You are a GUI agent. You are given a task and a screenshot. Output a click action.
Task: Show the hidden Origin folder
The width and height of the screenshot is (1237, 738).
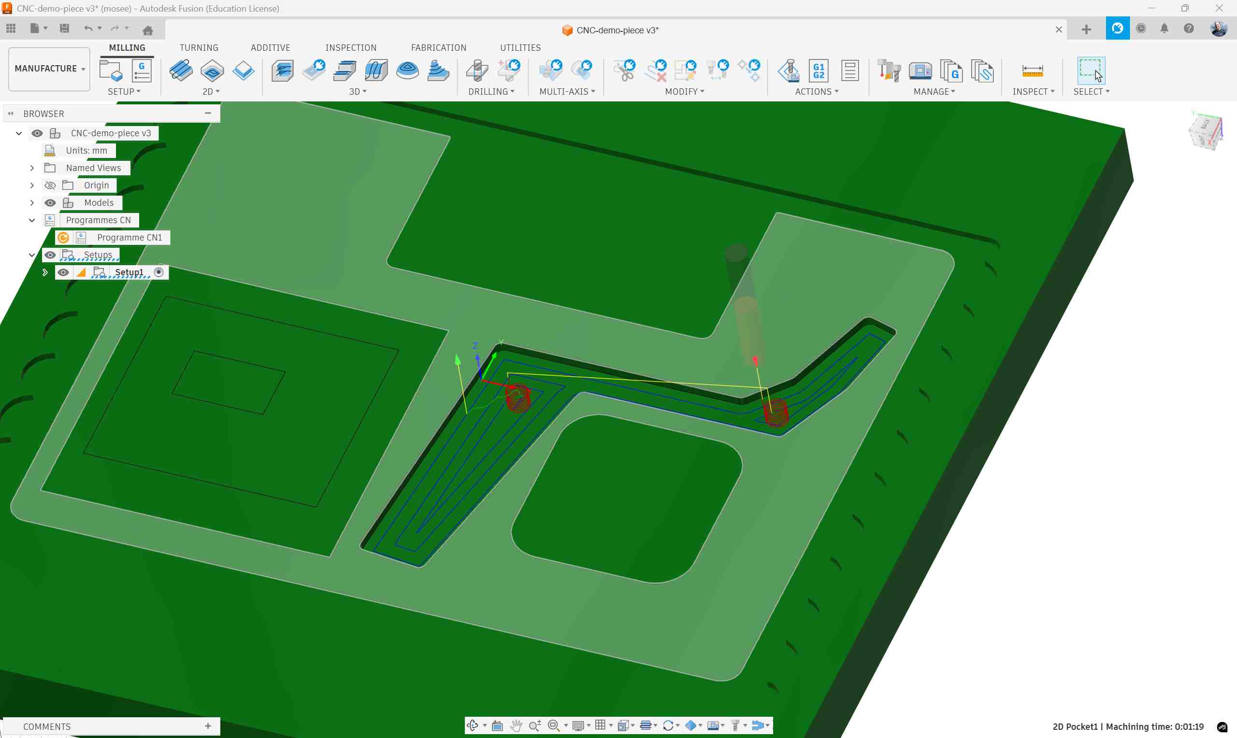[50, 185]
